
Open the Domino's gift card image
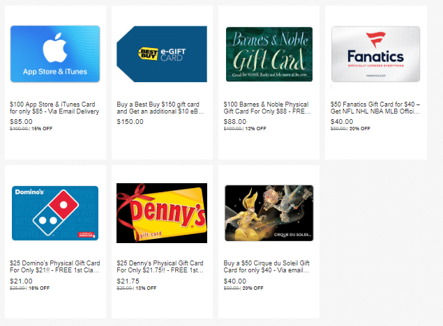pyautogui.click(x=55, y=213)
